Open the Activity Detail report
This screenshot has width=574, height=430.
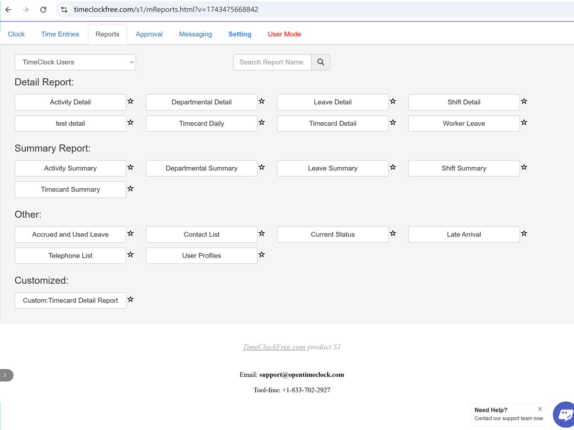[70, 102]
